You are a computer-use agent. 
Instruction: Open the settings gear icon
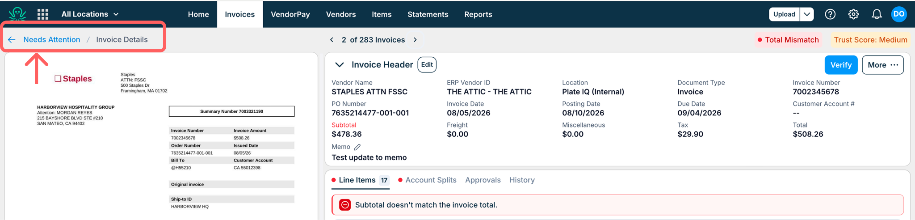click(853, 14)
